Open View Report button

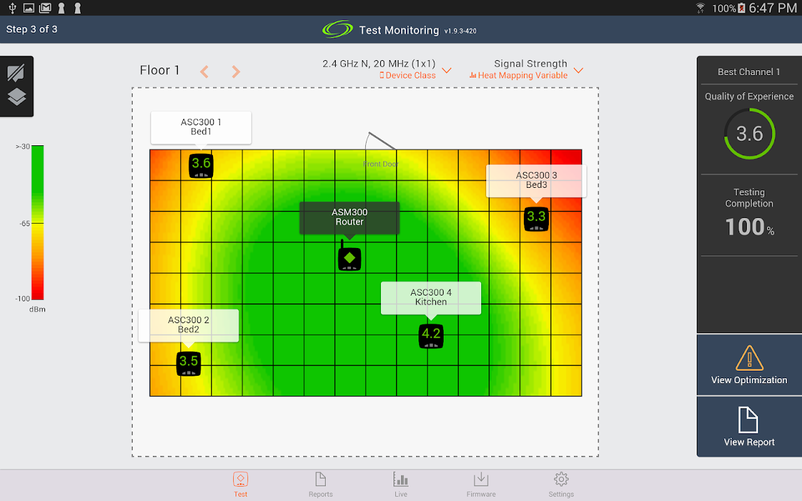click(x=749, y=427)
